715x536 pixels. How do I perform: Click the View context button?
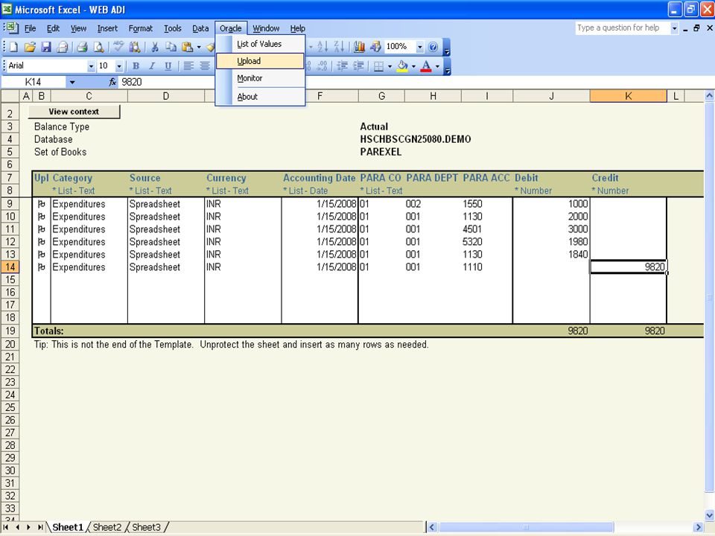click(74, 112)
